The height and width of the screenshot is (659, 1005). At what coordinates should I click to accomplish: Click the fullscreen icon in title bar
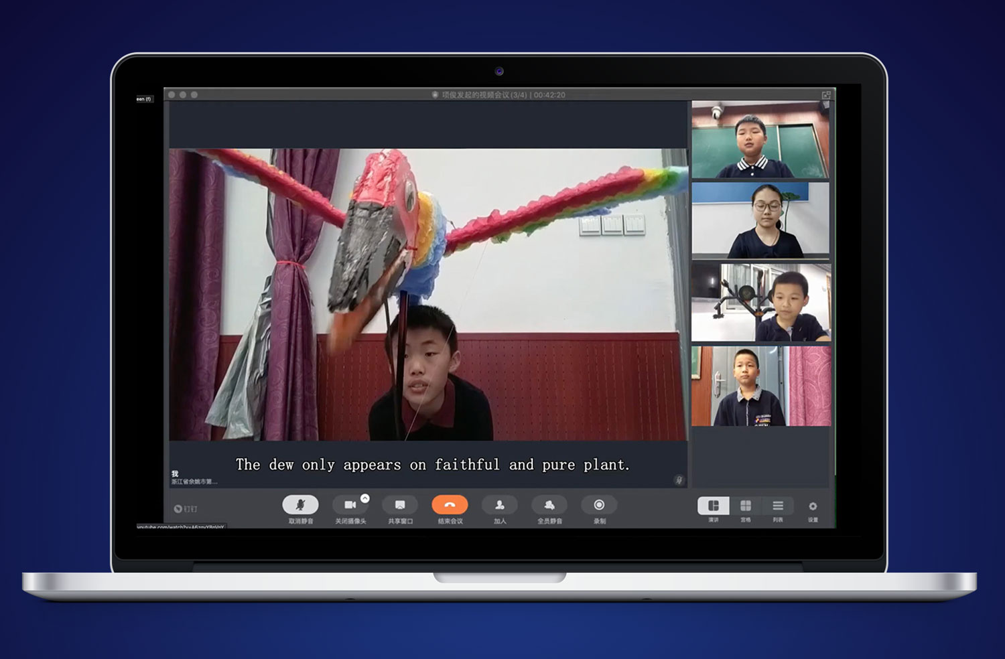click(826, 95)
